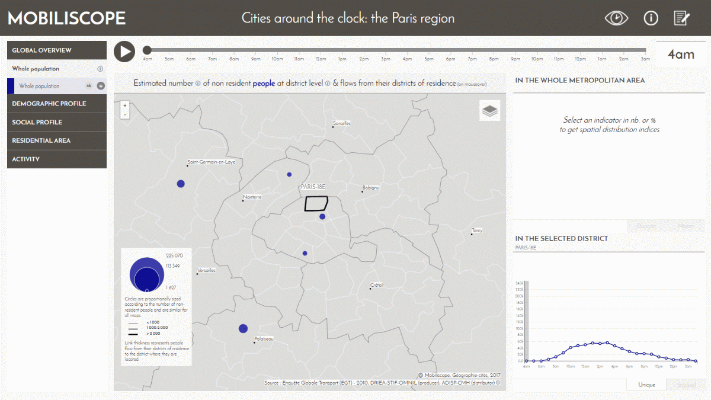
Task: Click the notepad edit icon in the header
Action: [x=682, y=18]
